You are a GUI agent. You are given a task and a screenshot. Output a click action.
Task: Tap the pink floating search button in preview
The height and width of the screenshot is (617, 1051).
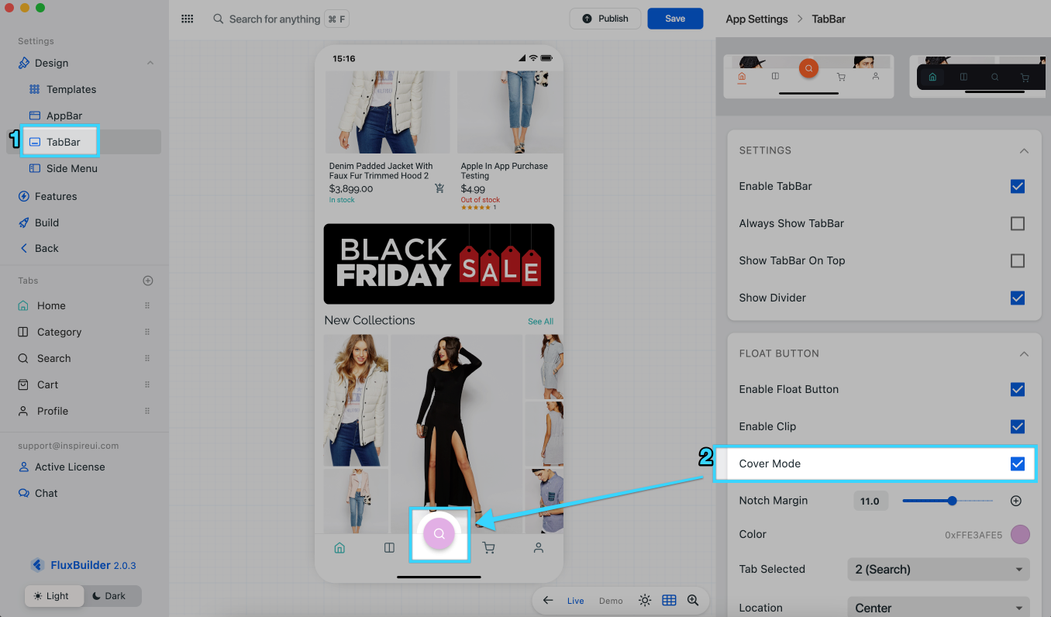coord(439,533)
